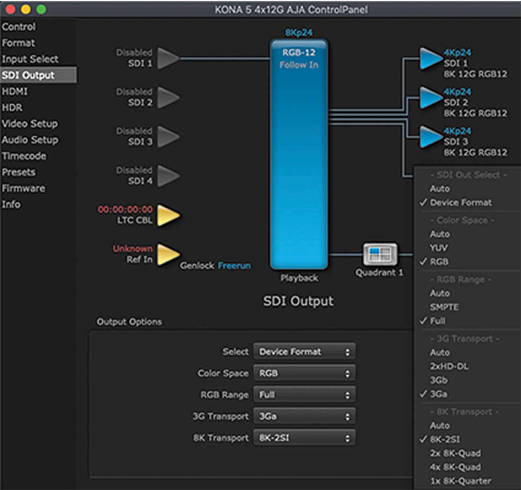The image size is (521, 490).
Task: Choose checked Device Format menu entry
Action: coord(461,202)
